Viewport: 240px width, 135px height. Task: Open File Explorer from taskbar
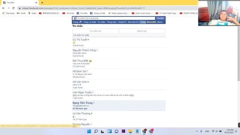tap(130, 131)
